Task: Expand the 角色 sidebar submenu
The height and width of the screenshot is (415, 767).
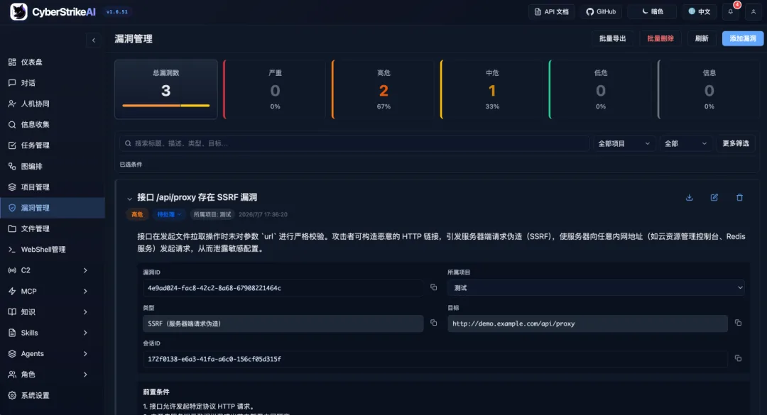Action: click(x=85, y=375)
